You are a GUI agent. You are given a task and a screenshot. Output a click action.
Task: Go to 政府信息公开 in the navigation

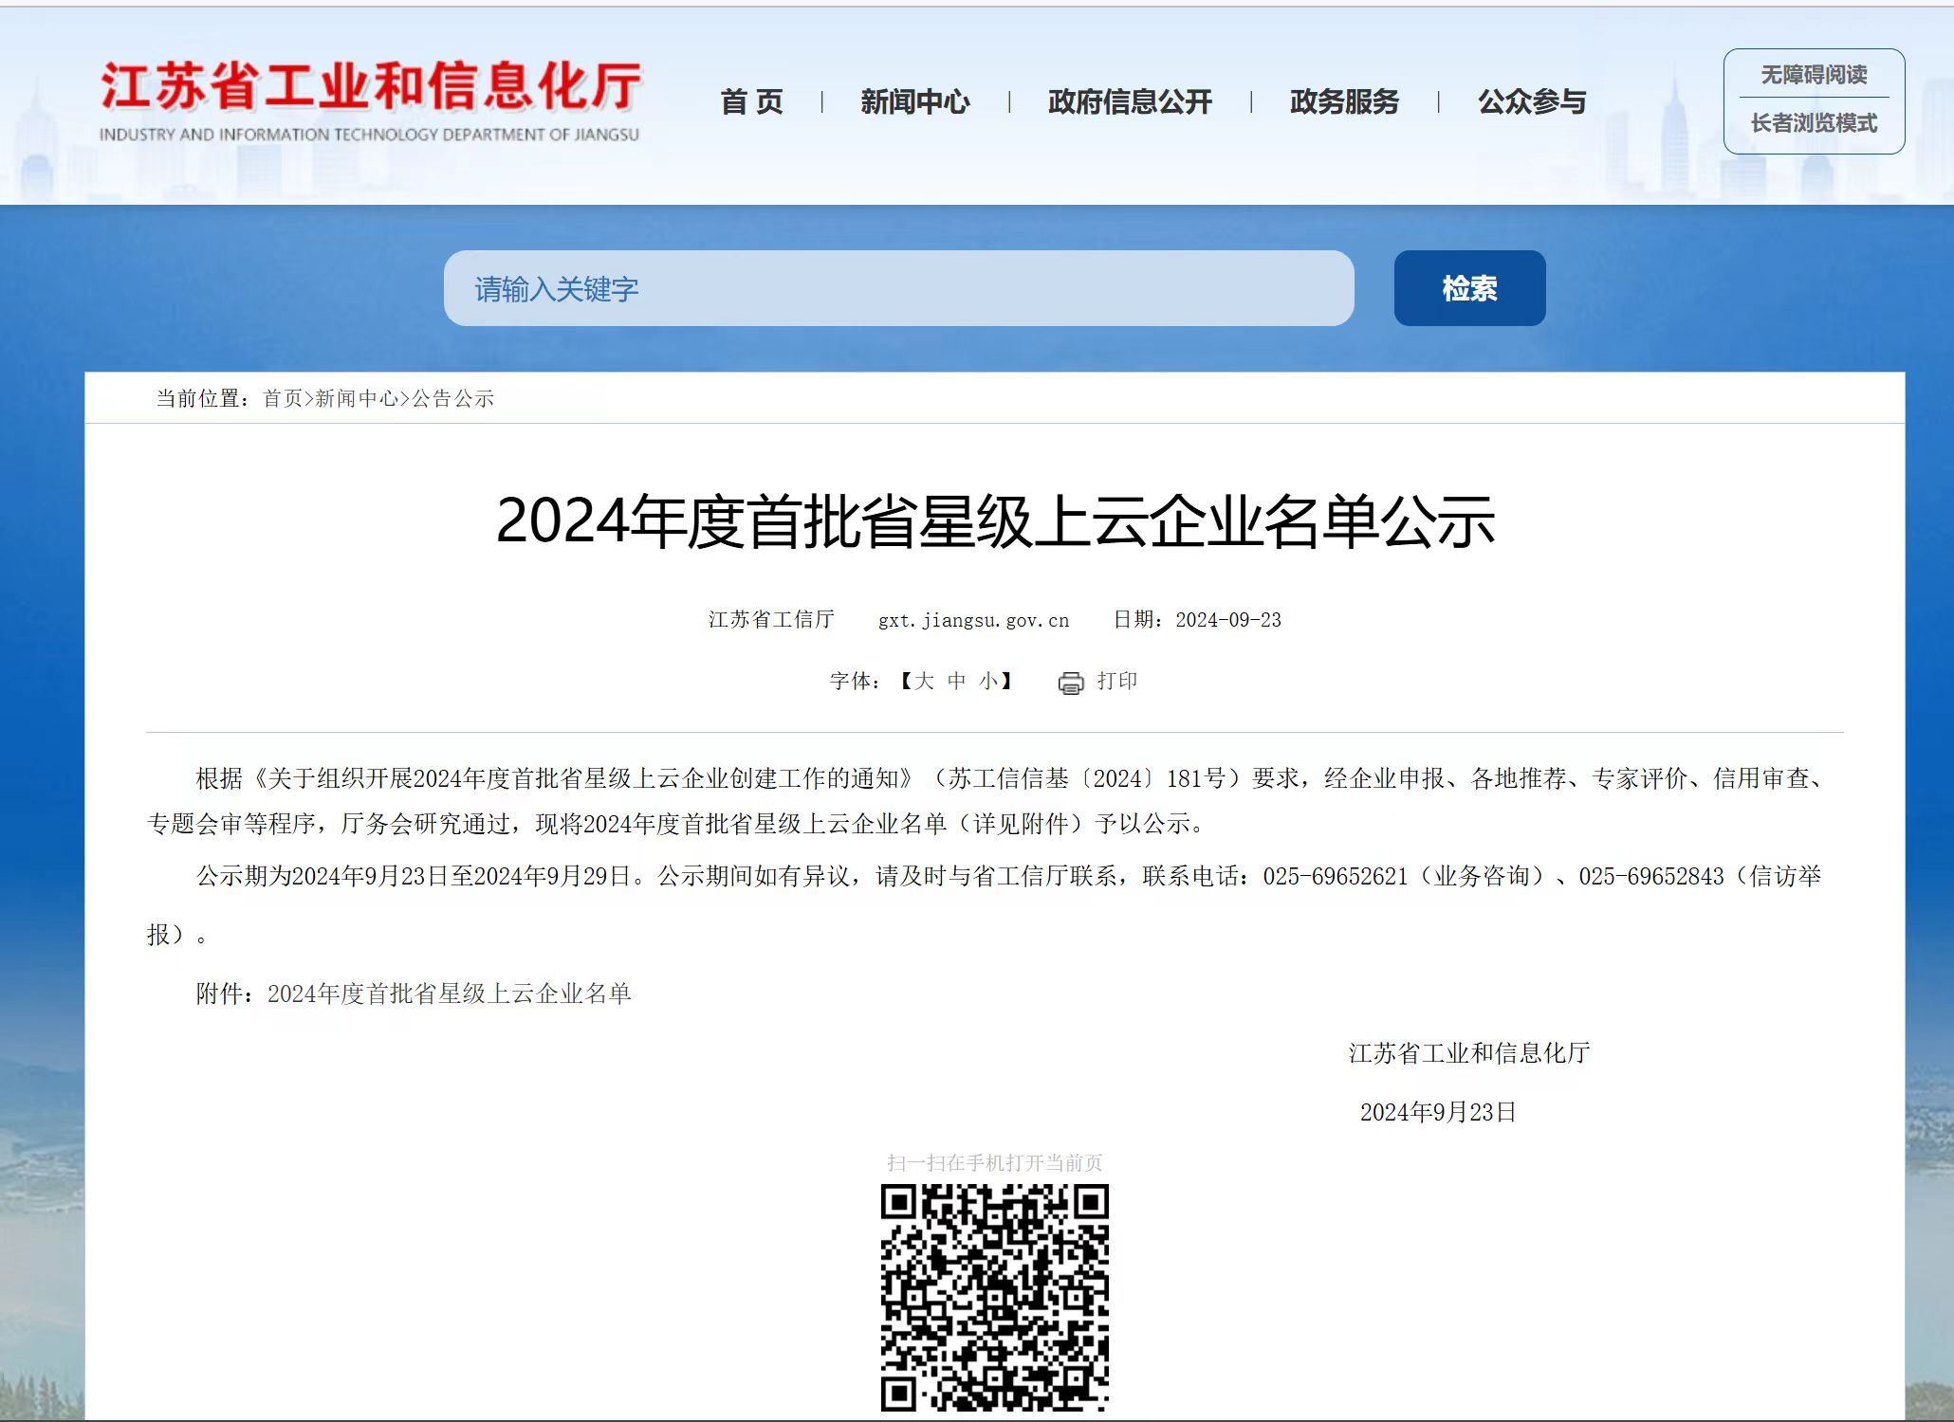[x=1130, y=101]
